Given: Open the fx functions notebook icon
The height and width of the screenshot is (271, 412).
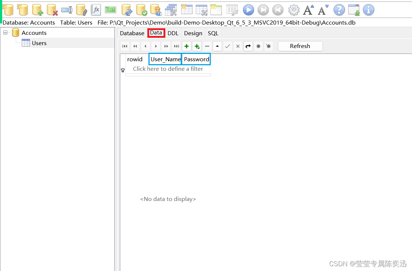Looking at the screenshot, I should pyautogui.click(x=96, y=10).
